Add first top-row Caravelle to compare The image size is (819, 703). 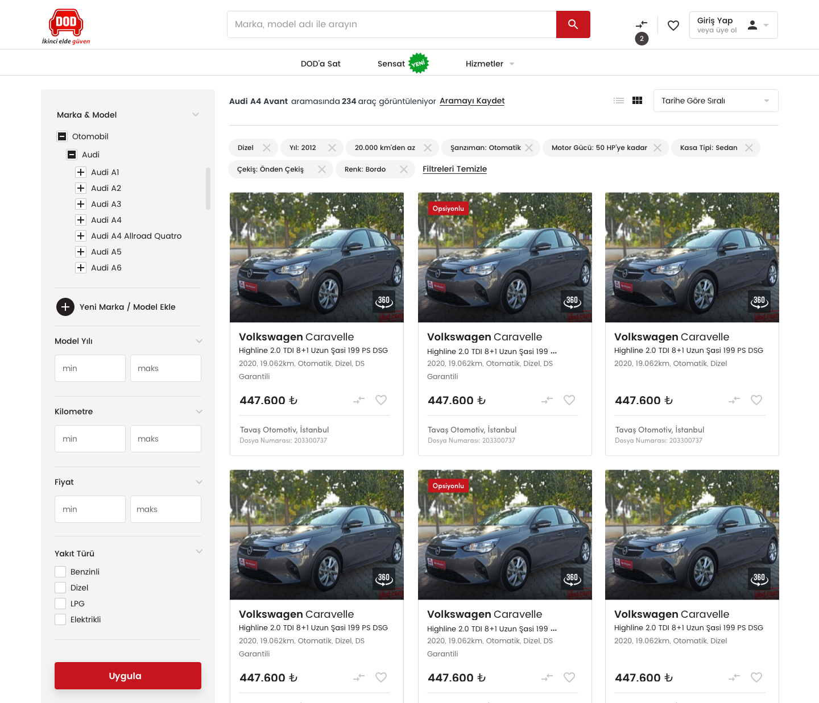tap(359, 400)
